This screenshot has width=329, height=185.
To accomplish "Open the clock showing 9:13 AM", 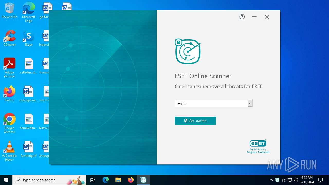I will click(307, 180).
